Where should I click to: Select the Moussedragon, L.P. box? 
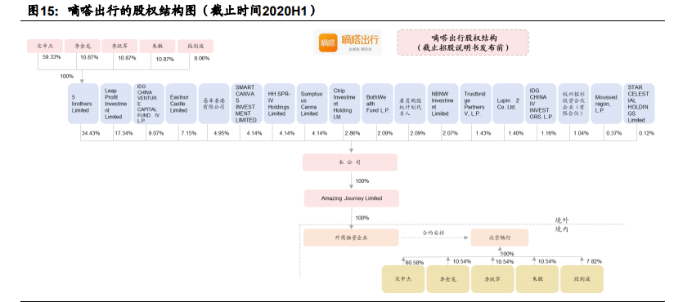coord(606,104)
